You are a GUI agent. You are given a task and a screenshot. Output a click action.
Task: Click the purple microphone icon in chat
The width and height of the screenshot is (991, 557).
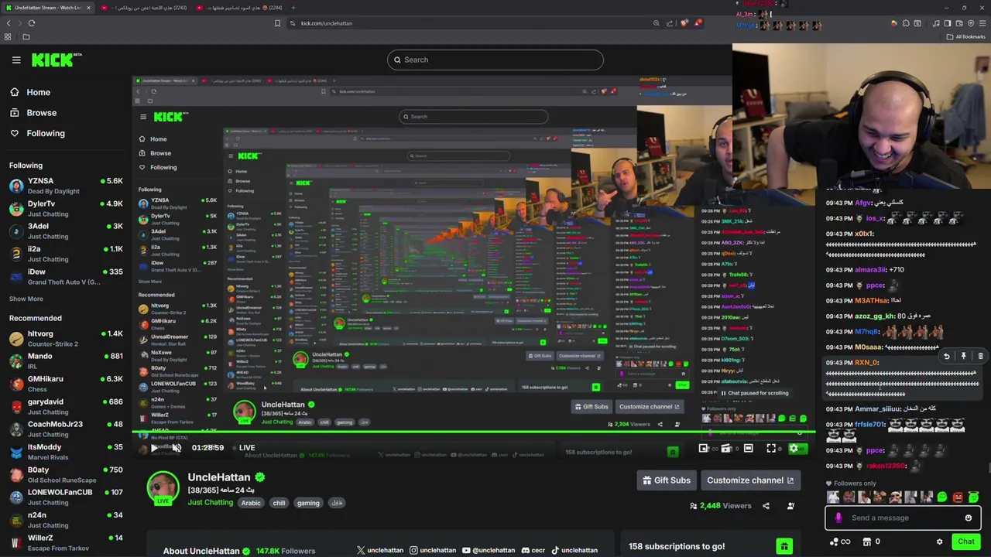pos(838,518)
